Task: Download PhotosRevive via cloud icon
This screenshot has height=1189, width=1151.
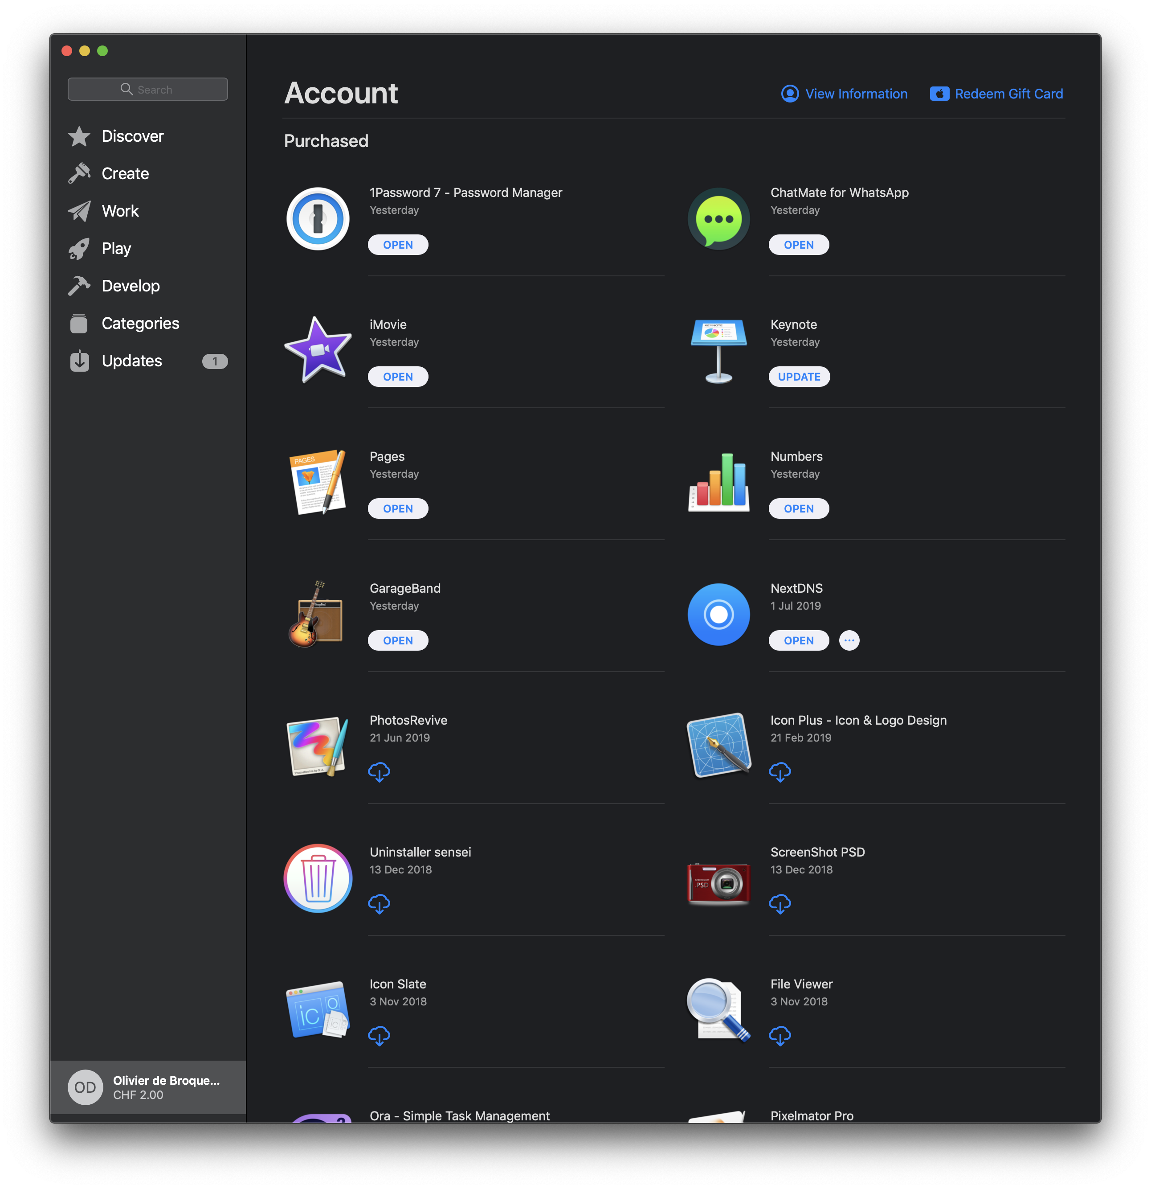Action: 379,771
